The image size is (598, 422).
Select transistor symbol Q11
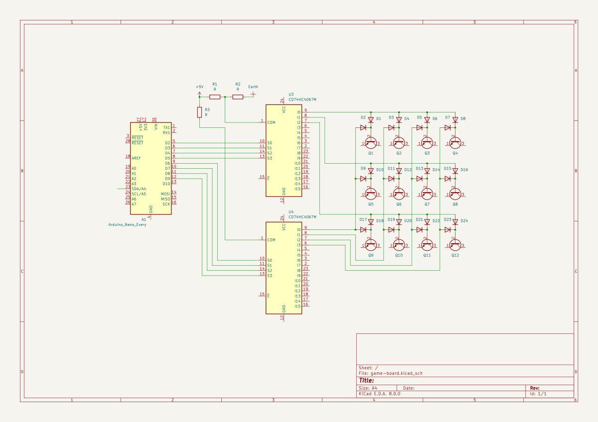click(x=427, y=244)
